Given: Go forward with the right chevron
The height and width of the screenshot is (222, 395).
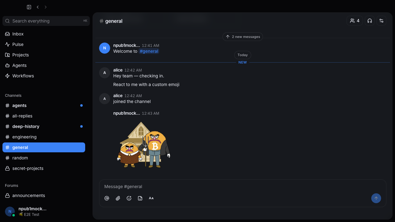Looking at the screenshot, I should pyautogui.click(x=46, y=7).
